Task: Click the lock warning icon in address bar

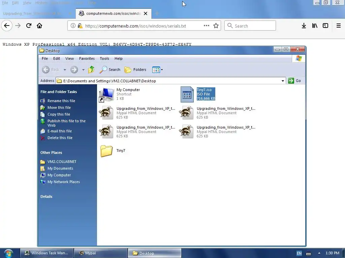Action: pyautogui.click(x=80, y=26)
